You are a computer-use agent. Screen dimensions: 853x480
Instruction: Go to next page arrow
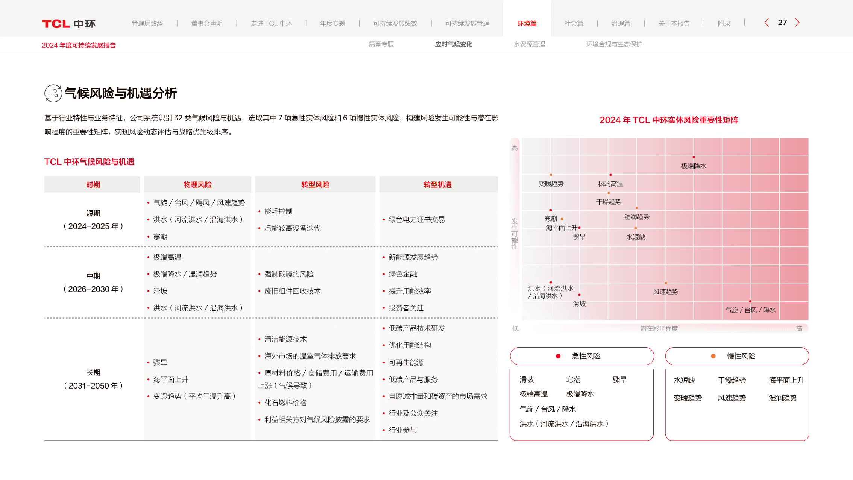click(x=797, y=23)
